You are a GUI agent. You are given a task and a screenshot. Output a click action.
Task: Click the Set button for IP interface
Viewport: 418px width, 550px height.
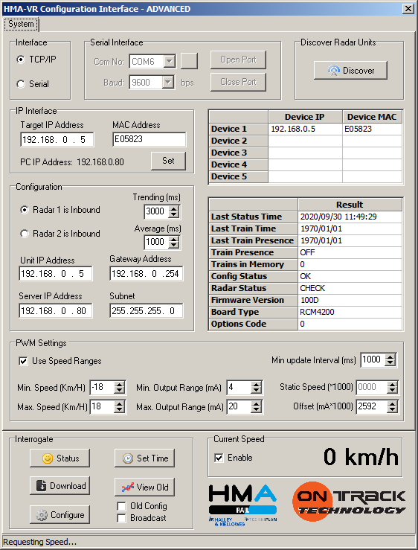(168, 161)
